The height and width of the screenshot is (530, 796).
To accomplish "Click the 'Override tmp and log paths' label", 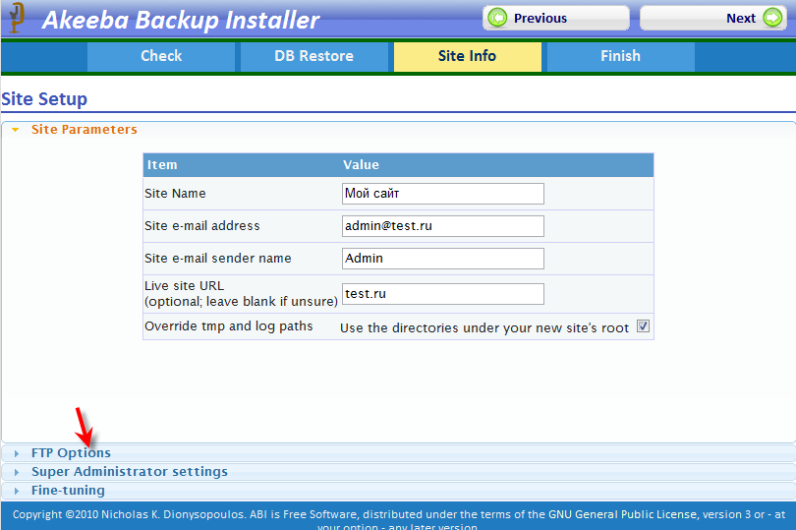I will [228, 326].
